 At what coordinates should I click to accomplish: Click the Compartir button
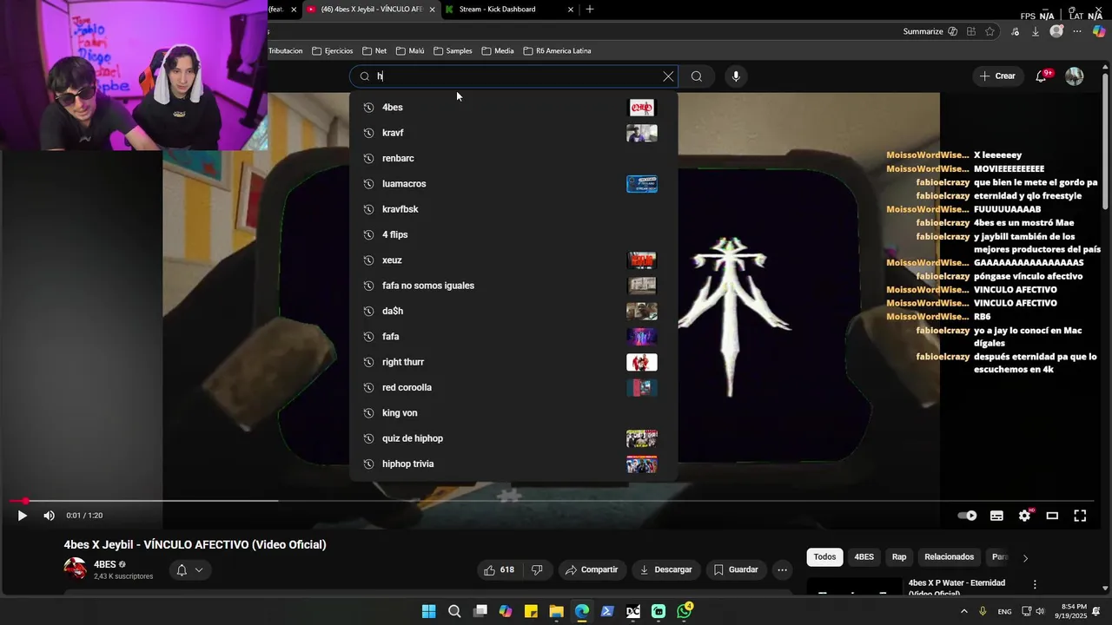coord(591,570)
